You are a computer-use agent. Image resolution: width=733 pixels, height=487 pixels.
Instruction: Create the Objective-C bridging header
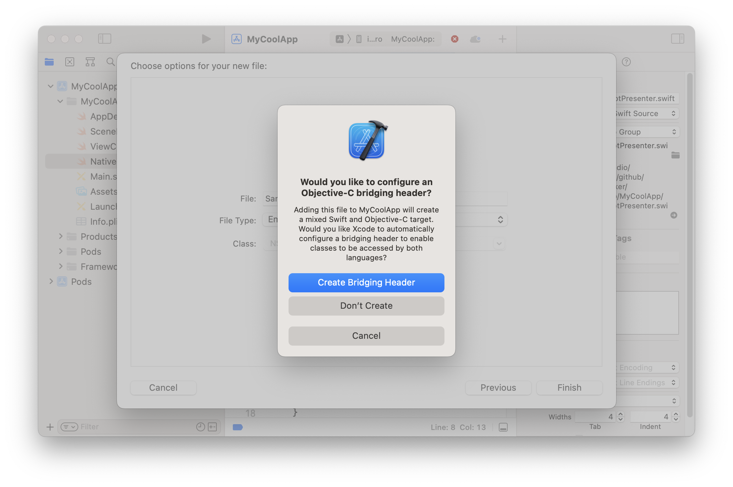pos(366,283)
